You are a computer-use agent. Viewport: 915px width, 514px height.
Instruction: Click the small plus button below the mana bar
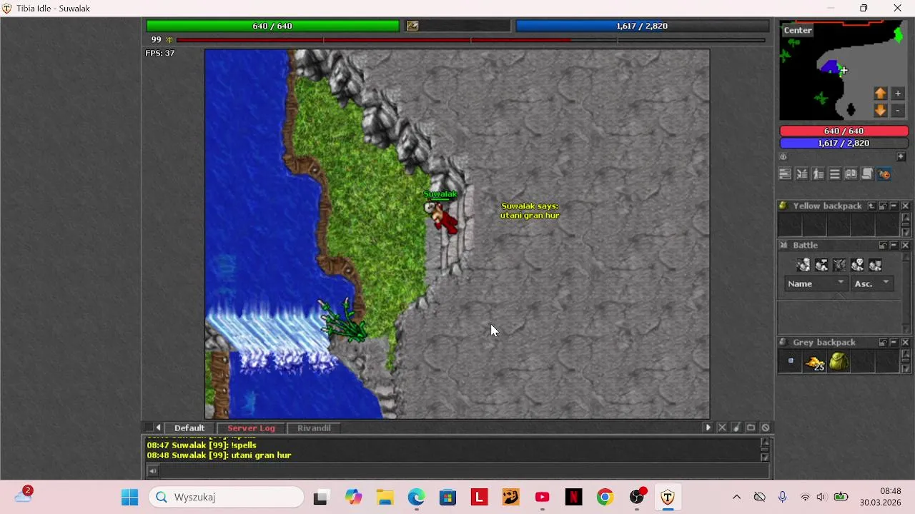[x=901, y=156]
